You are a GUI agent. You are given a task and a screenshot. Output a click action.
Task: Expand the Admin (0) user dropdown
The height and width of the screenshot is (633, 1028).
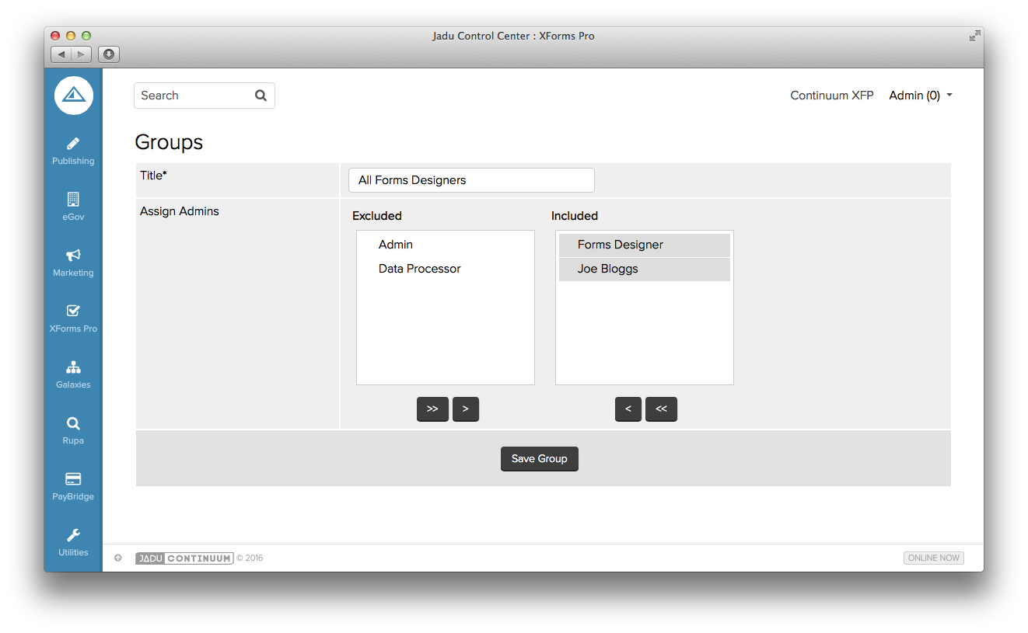[921, 96]
